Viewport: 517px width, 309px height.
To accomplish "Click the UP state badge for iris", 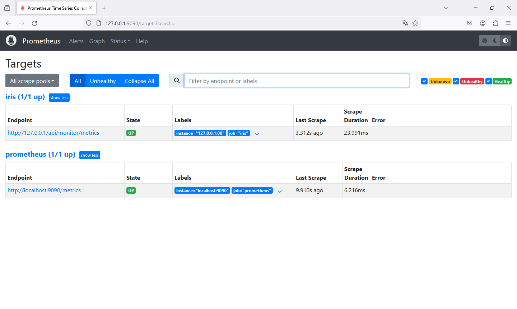I will (x=131, y=133).
